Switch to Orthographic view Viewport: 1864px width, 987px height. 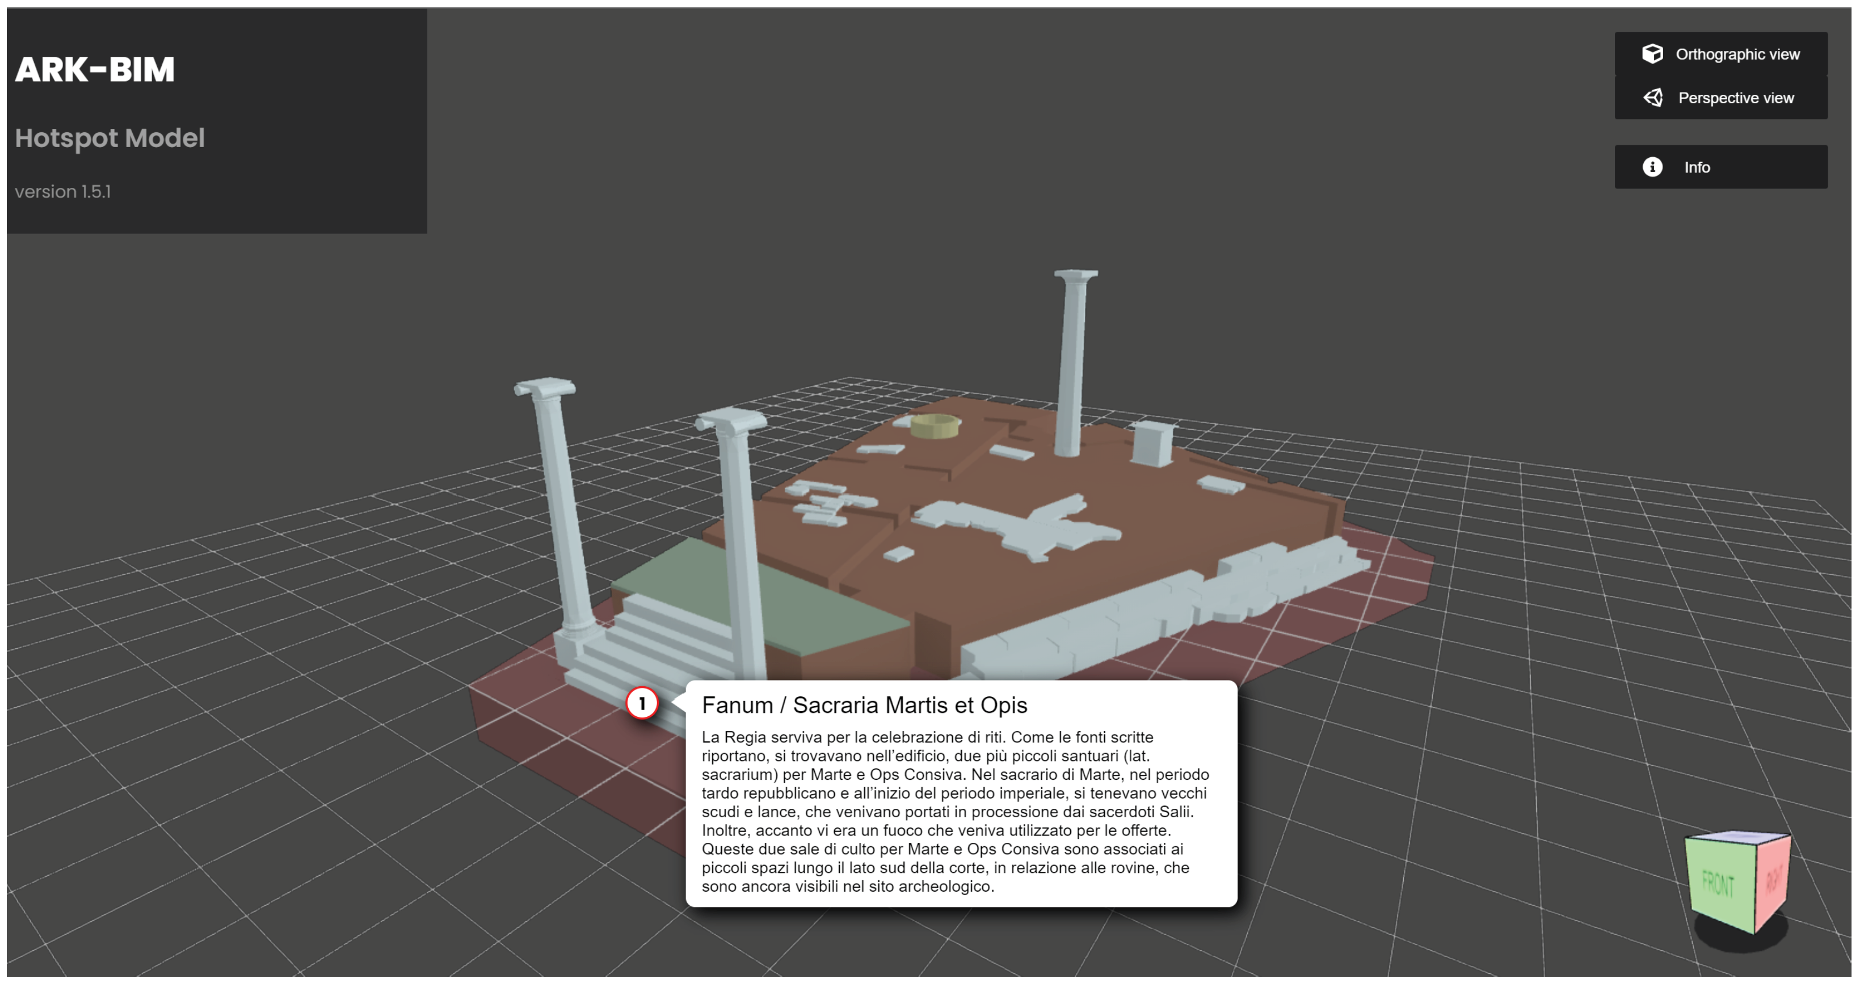pos(1737,54)
